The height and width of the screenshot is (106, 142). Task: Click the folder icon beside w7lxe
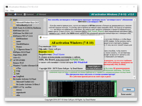coord(14,68)
